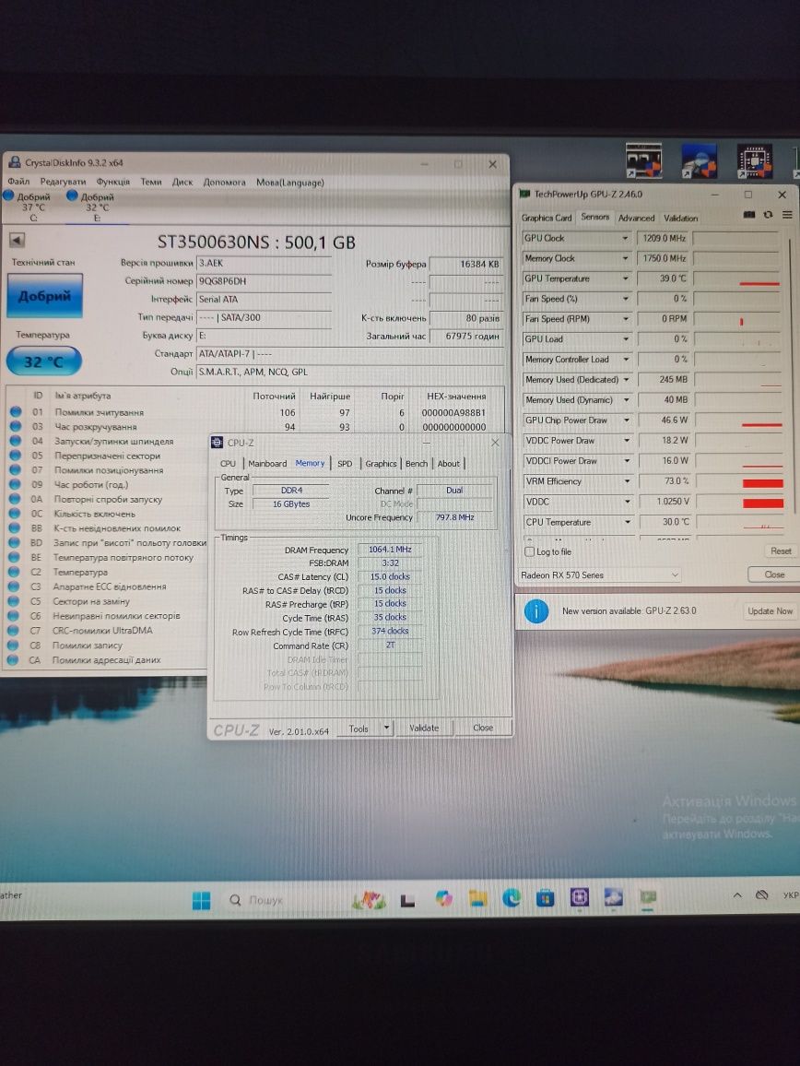Viewport: 800px width, 1066px height.
Task: Open Microsoft Edge from the taskbar
Action: [x=512, y=899]
